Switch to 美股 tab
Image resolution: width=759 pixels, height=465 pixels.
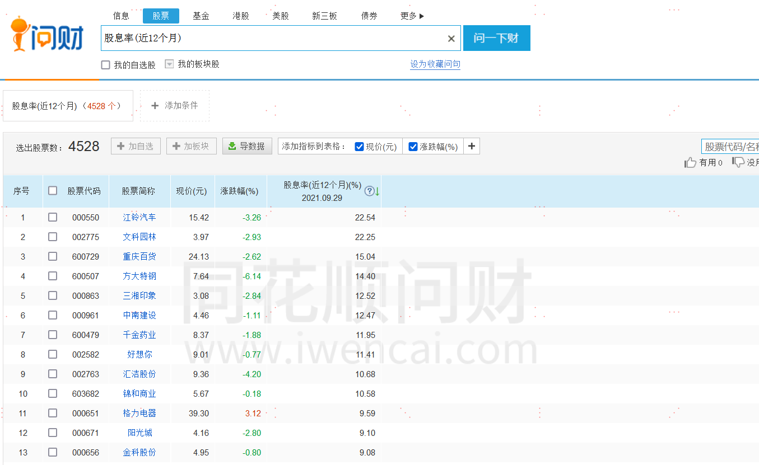281,16
